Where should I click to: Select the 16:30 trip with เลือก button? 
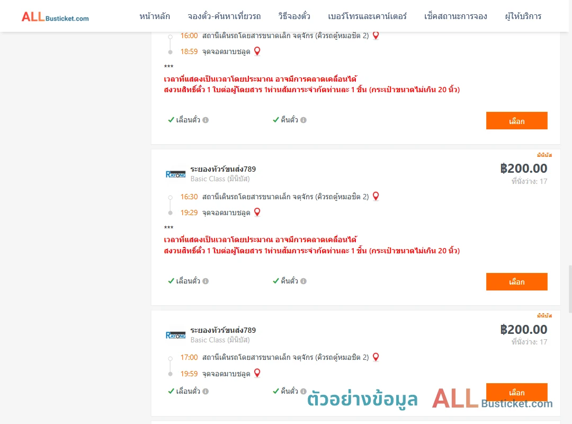[516, 281]
